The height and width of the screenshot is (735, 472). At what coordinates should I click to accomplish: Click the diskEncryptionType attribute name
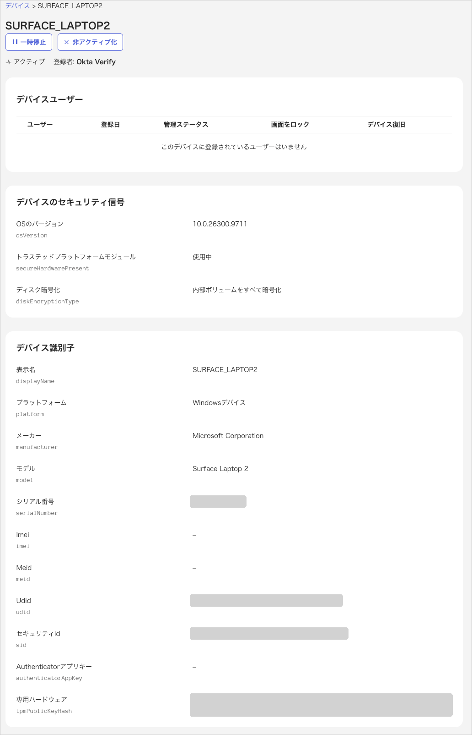(x=48, y=302)
